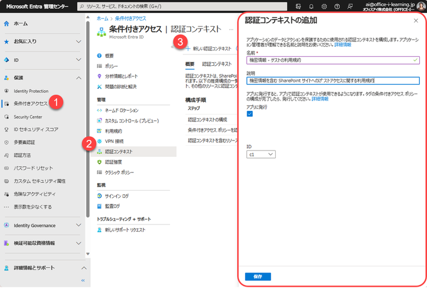Open 詳細情報 link above 名前 field
Screen dimensions: 427x292
[x=343, y=44]
